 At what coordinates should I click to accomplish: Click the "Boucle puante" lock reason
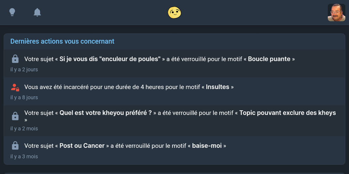pos(269,59)
